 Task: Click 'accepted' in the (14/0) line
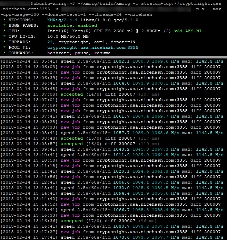(72, 95)
